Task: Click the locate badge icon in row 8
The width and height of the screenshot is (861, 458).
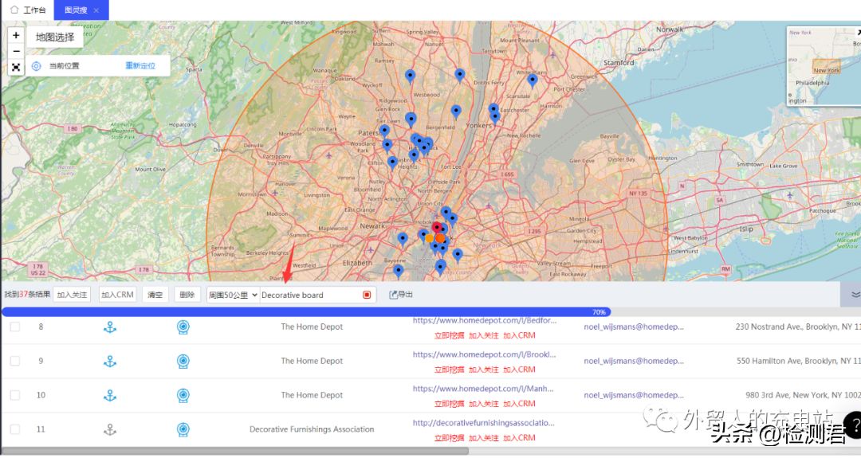Action: tap(183, 327)
